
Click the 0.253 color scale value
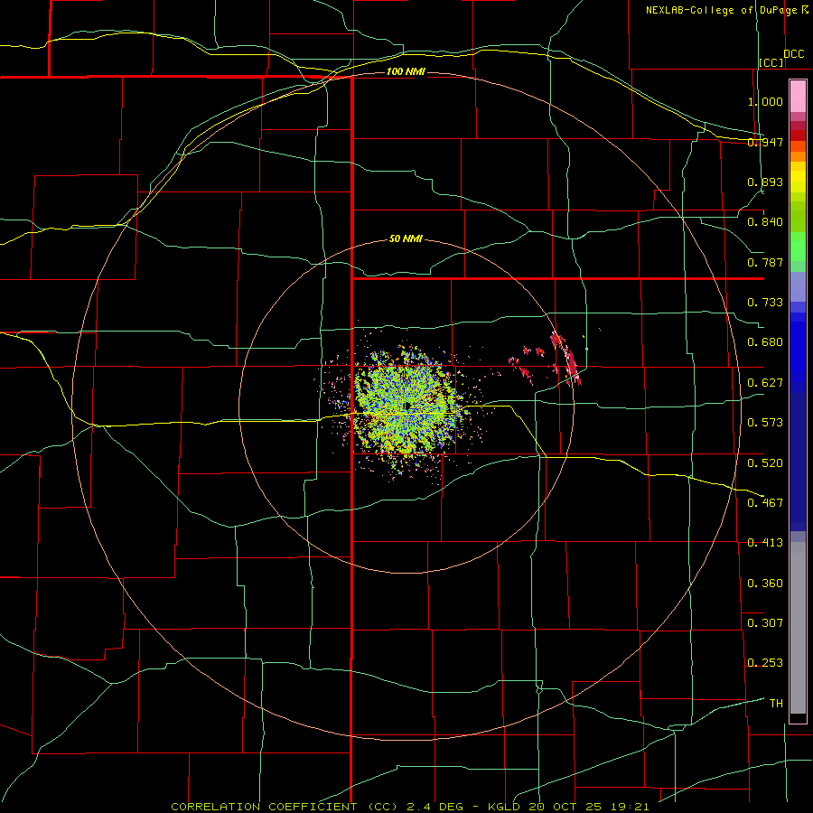(765, 663)
